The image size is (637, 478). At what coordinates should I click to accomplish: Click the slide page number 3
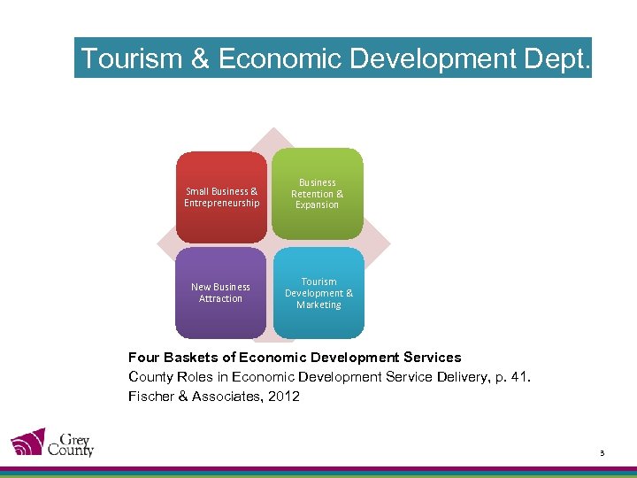[602, 453]
